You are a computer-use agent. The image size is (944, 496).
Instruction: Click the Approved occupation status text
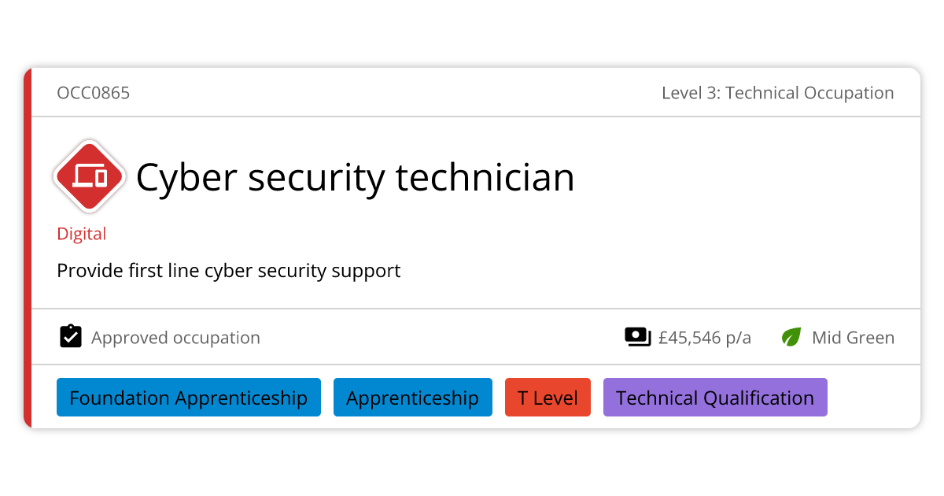(175, 338)
